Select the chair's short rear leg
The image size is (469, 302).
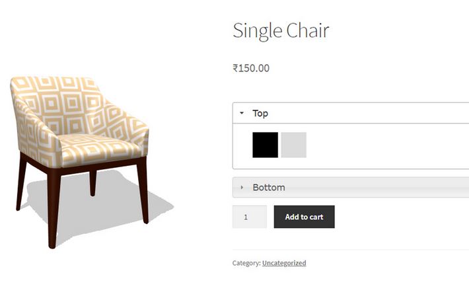(93, 183)
